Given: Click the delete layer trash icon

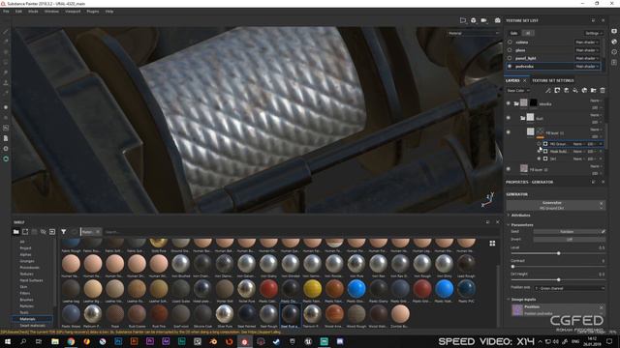Looking at the screenshot, I should pos(603,90).
